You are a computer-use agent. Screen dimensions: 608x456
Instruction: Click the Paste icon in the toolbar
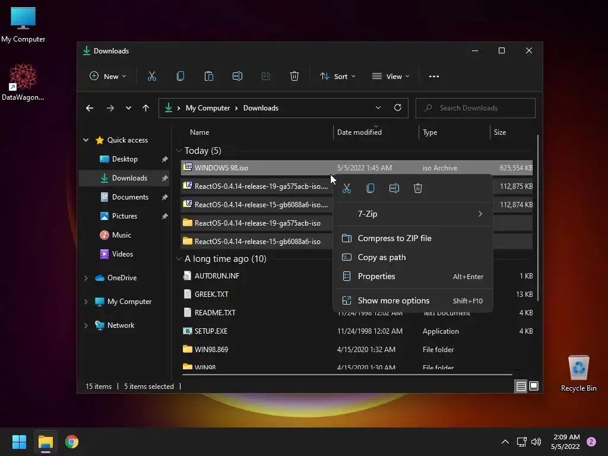(x=208, y=77)
